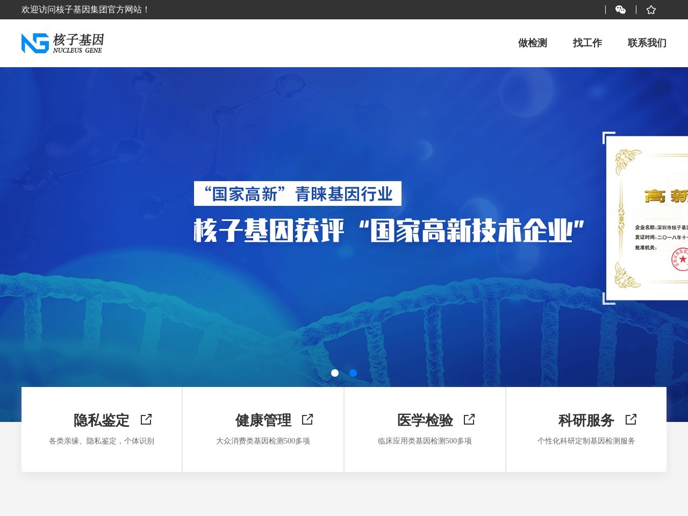Open external link icon beside 科研服务

point(631,419)
